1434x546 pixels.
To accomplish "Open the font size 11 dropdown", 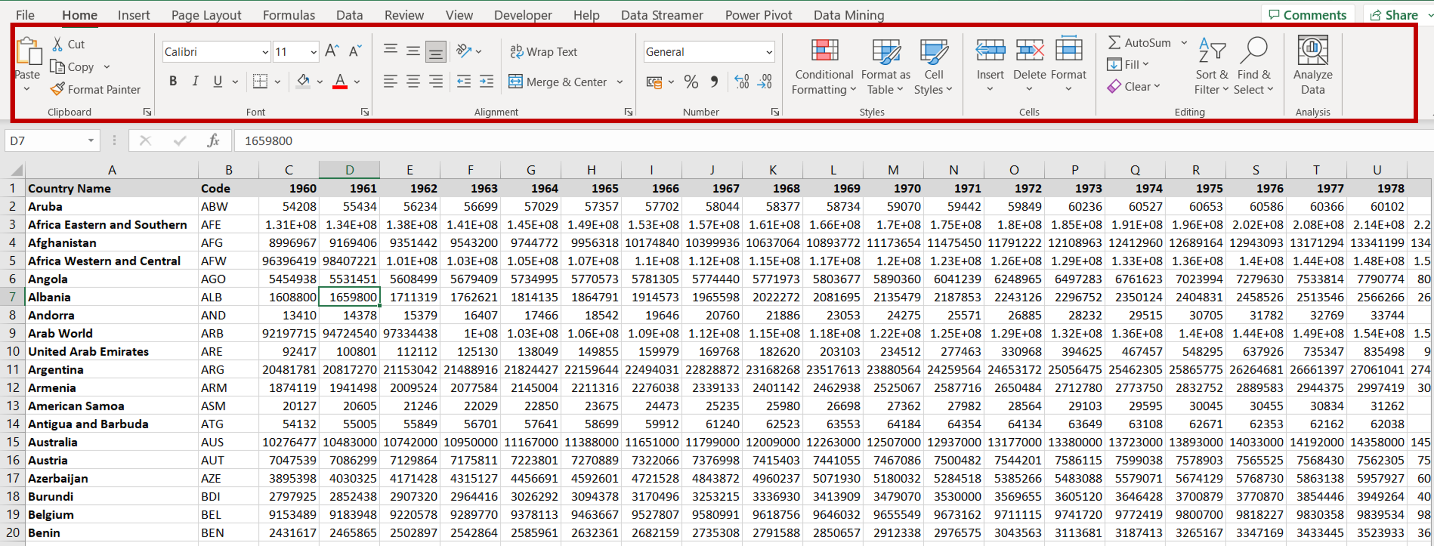I will 314,52.
